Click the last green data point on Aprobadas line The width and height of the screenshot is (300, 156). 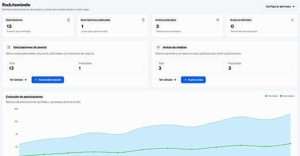coord(290,143)
